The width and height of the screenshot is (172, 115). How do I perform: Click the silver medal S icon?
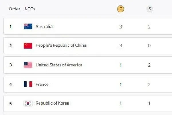click(x=150, y=9)
